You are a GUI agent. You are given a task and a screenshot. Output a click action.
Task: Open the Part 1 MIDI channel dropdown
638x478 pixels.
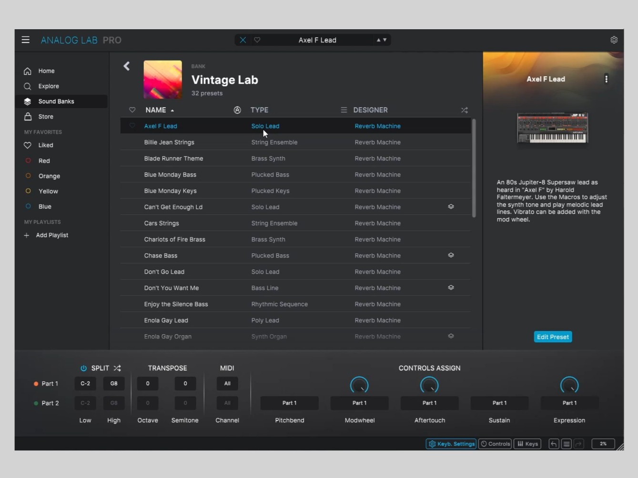click(x=227, y=383)
